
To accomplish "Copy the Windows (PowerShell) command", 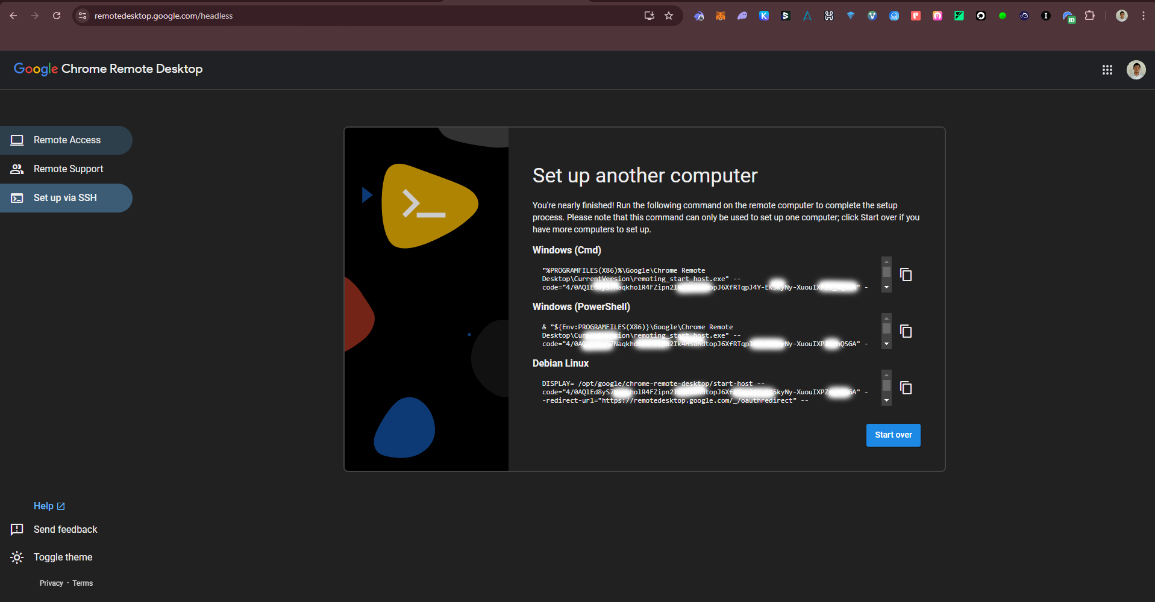I will [906, 331].
